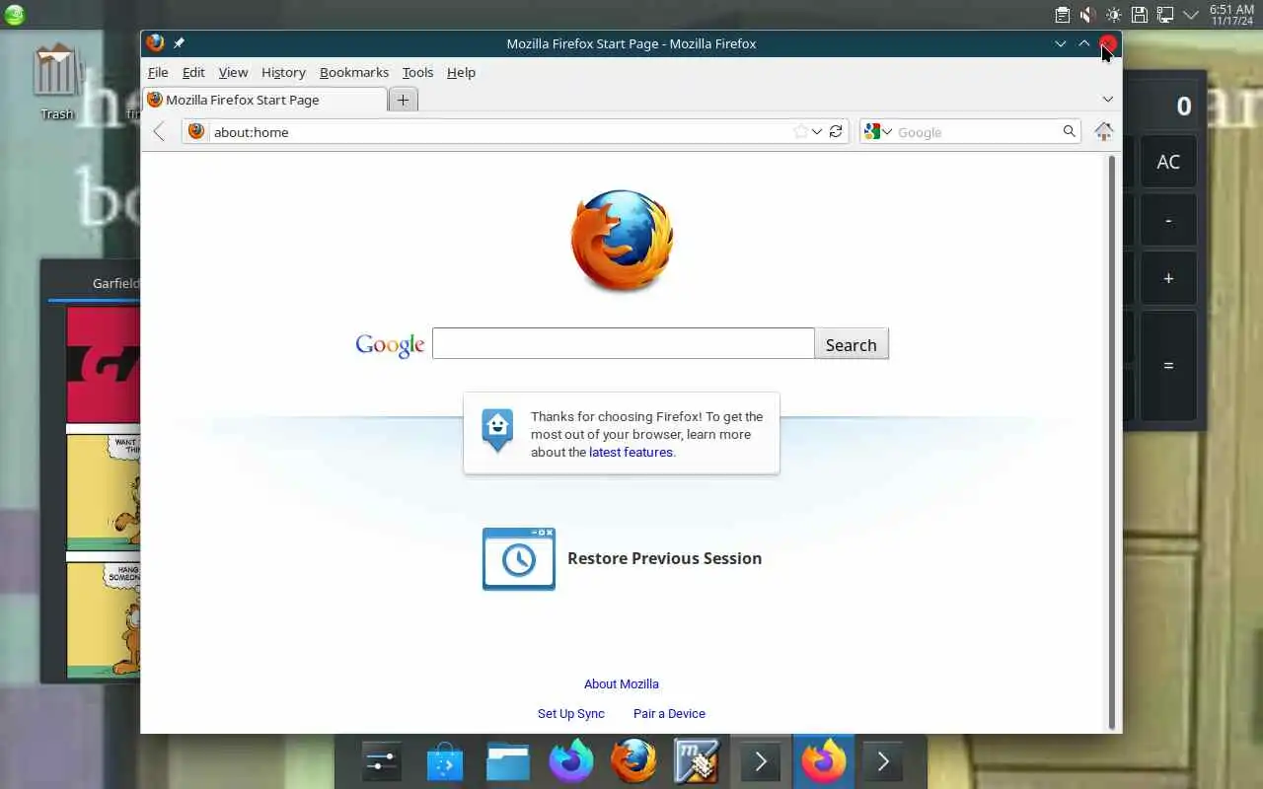Open the floppy disk tray icon
The width and height of the screenshot is (1263, 789).
tap(1139, 15)
